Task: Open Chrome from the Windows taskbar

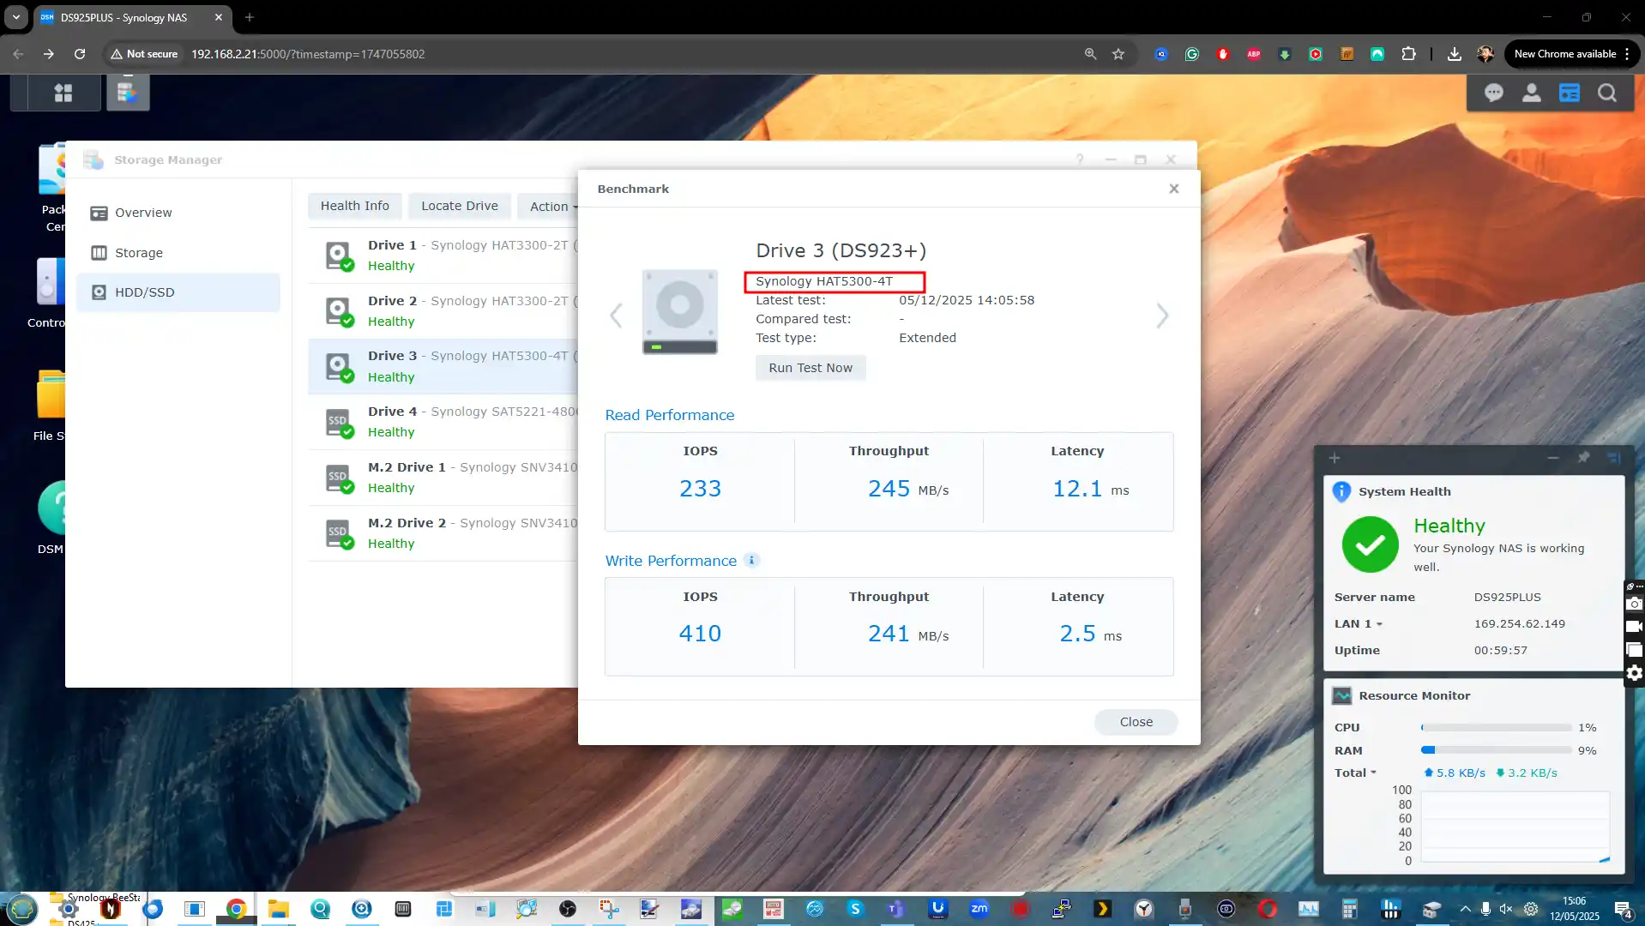Action: 236,909
